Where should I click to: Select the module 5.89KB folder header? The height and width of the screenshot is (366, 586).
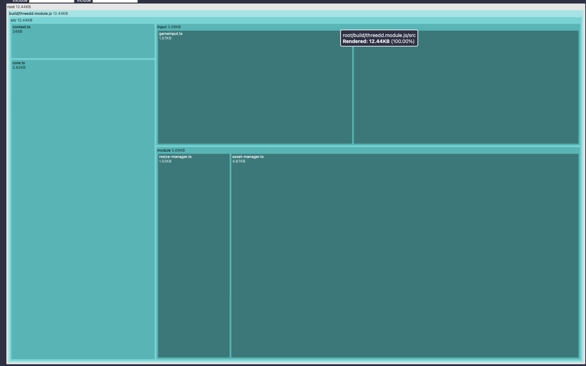coord(368,150)
